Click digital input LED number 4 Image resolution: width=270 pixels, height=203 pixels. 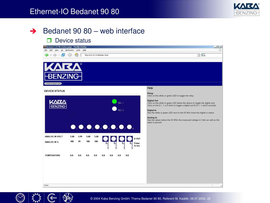[97, 127]
